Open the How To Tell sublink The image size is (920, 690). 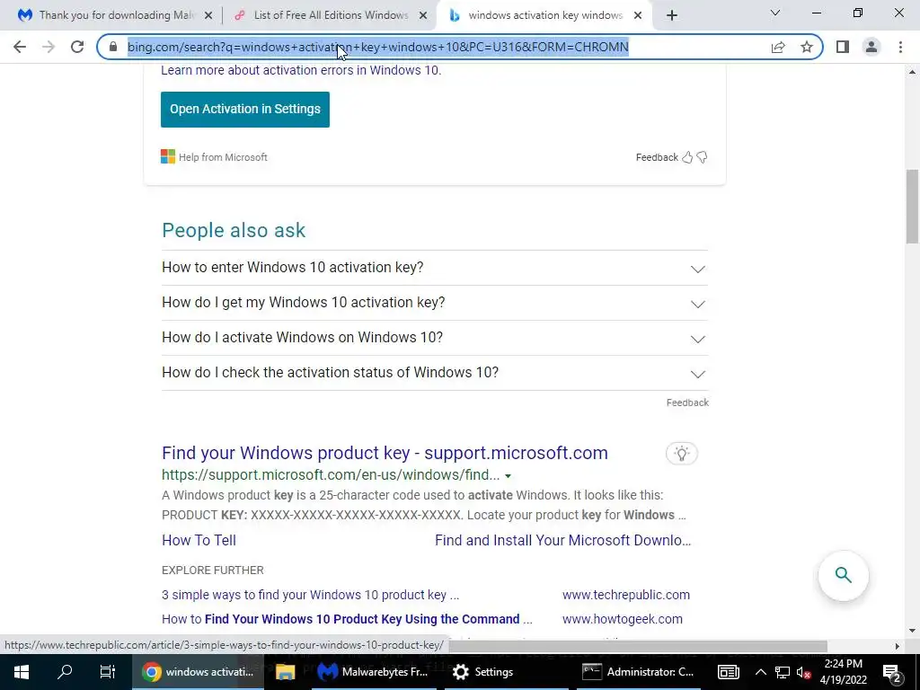(199, 540)
